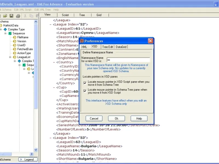Viewport: 219px width, 164px height.
Task: Select the green Sequence icon in schema tree
Action: [x=10, y=33]
